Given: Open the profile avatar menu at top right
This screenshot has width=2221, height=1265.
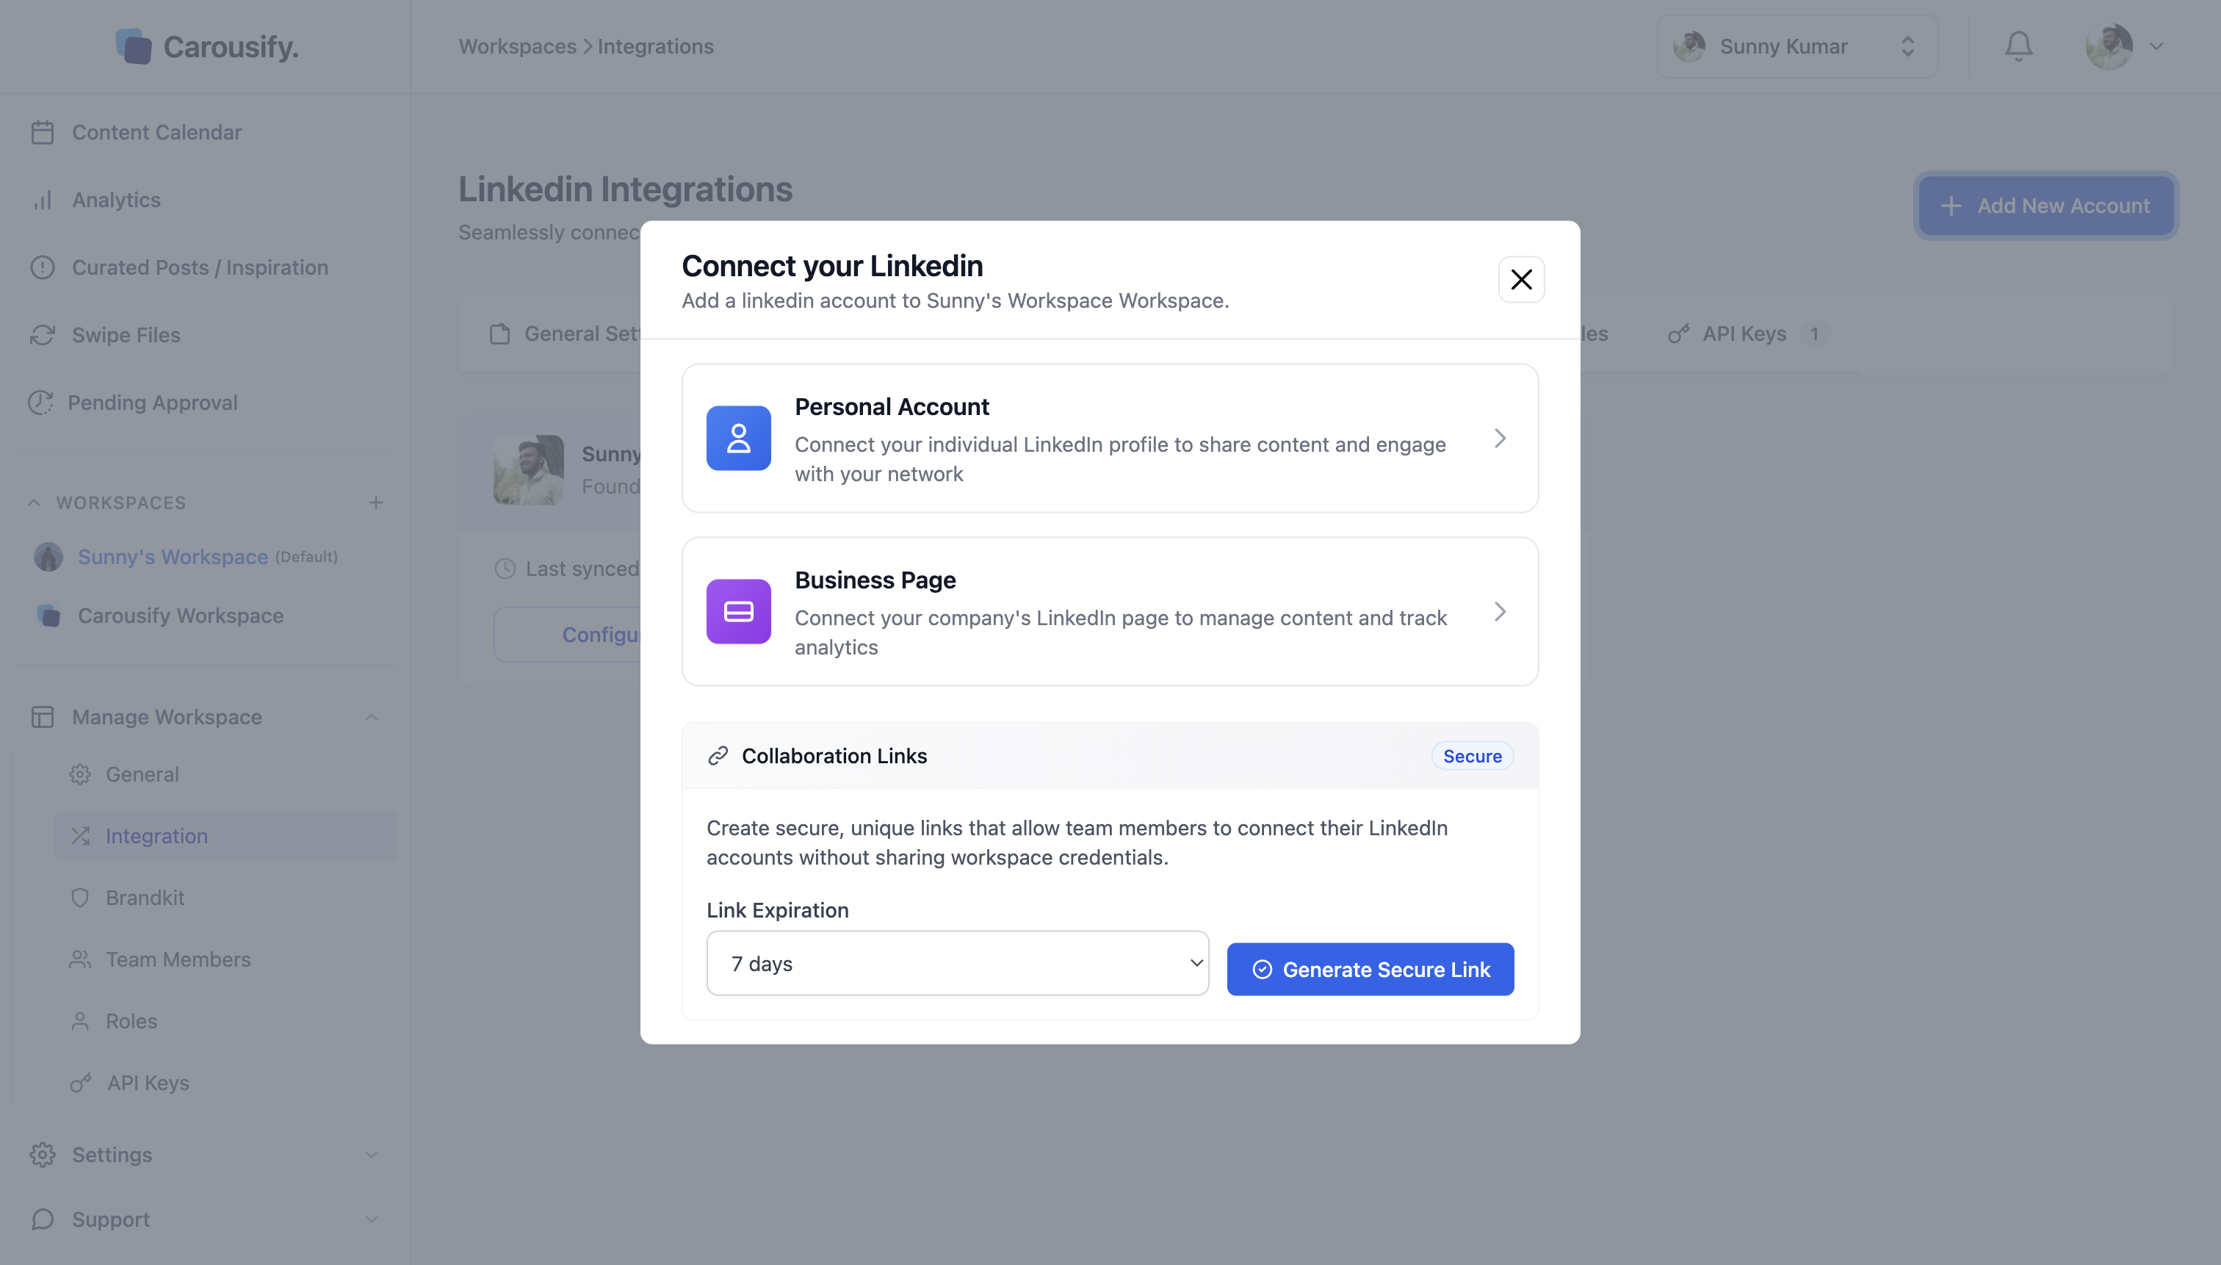Looking at the screenshot, I should 2122,46.
